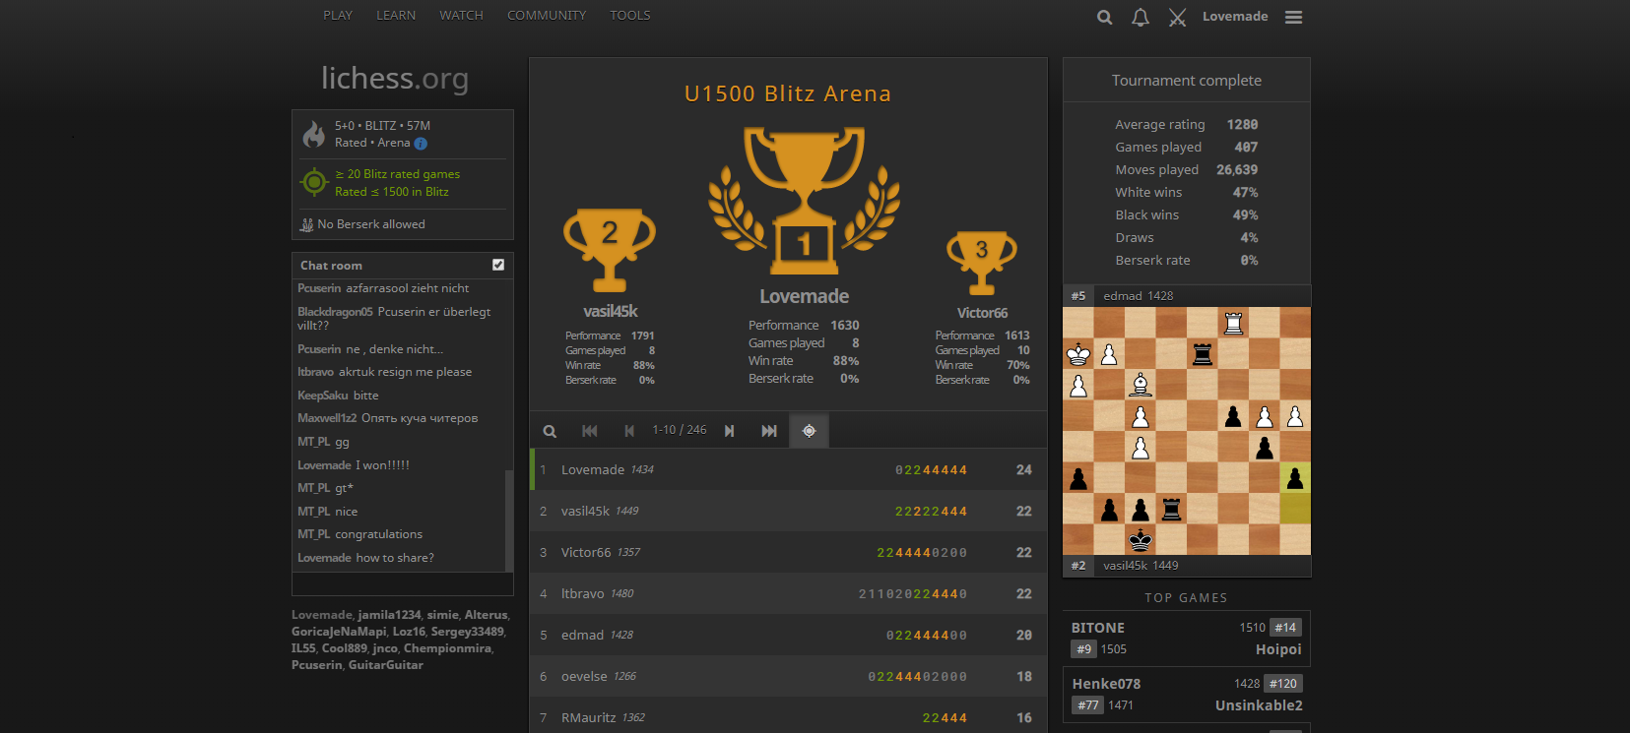The height and width of the screenshot is (733, 1630).
Task: Click the 'U1500 Blitz Arena' title
Action: pyautogui.click(x=788, y=93)
